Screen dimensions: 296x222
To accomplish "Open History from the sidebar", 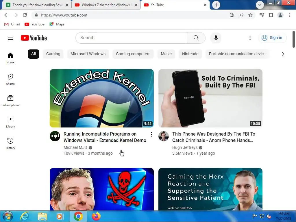I will tap(10, 143).
